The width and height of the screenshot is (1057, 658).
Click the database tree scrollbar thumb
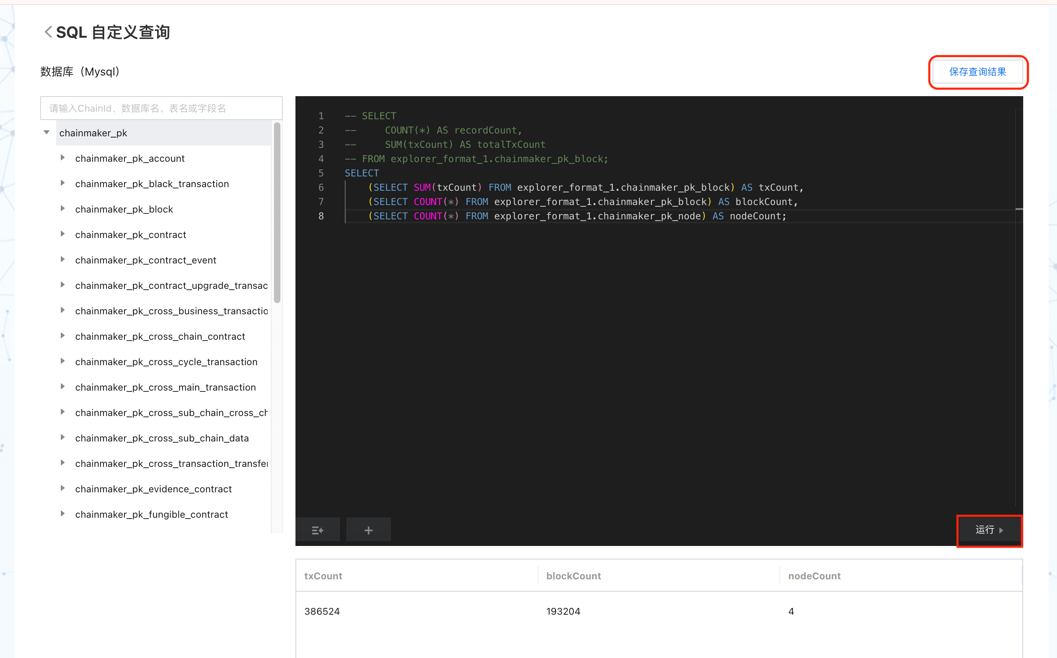coord(277,213)
